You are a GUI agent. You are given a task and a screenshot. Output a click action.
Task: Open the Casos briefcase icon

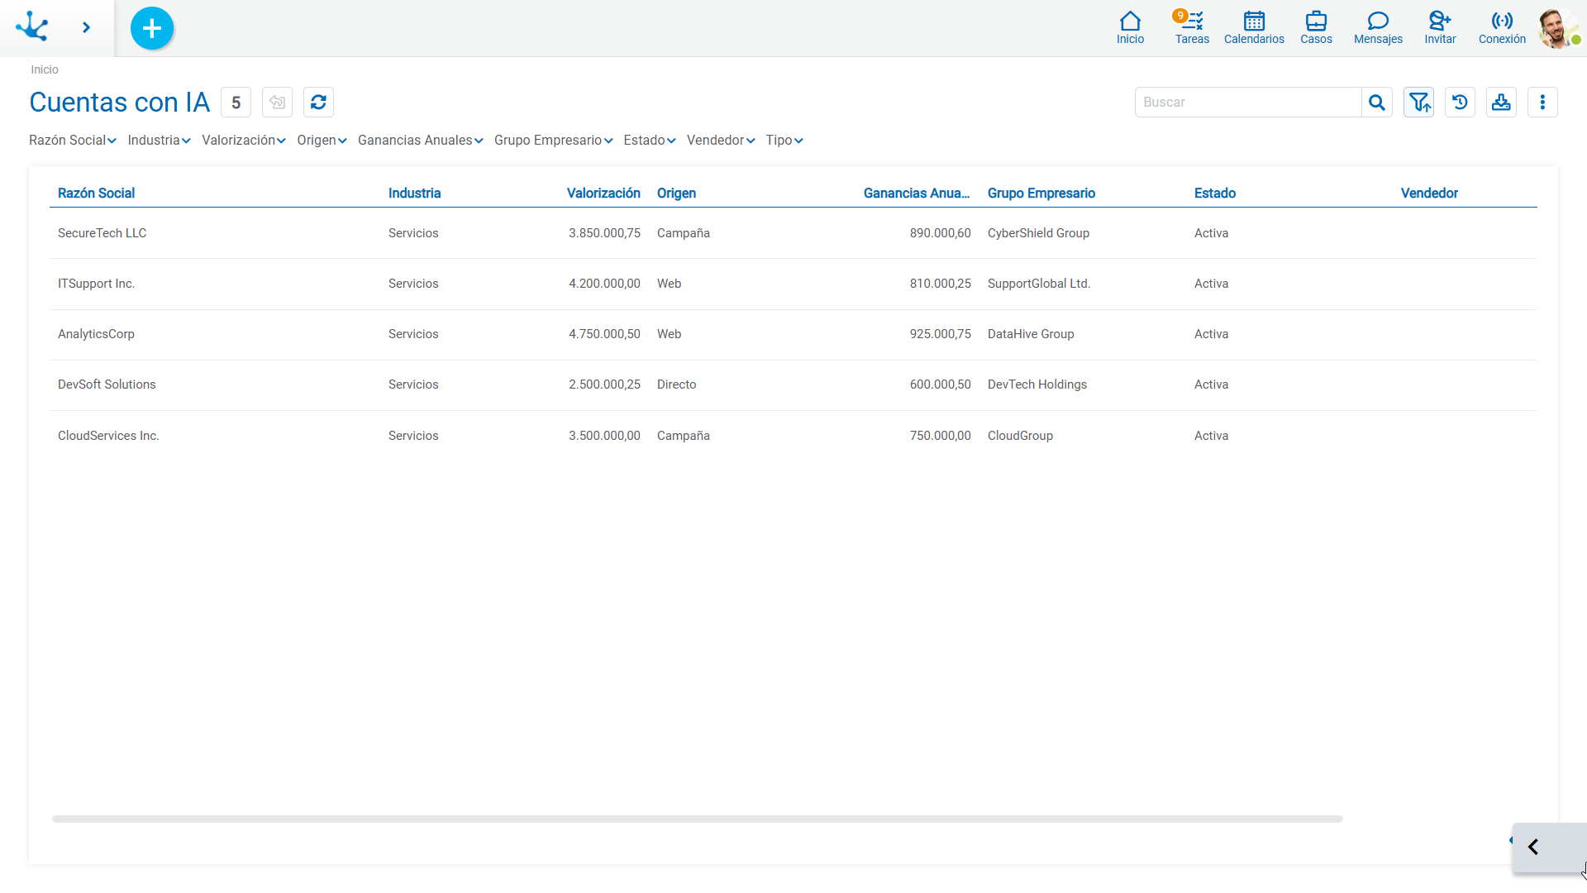(x=1316, y=27)
